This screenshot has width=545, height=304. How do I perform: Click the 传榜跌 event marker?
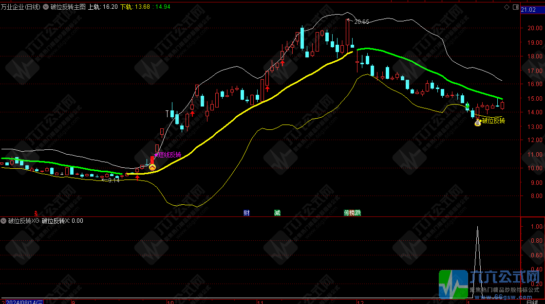(x=352, y=213)
